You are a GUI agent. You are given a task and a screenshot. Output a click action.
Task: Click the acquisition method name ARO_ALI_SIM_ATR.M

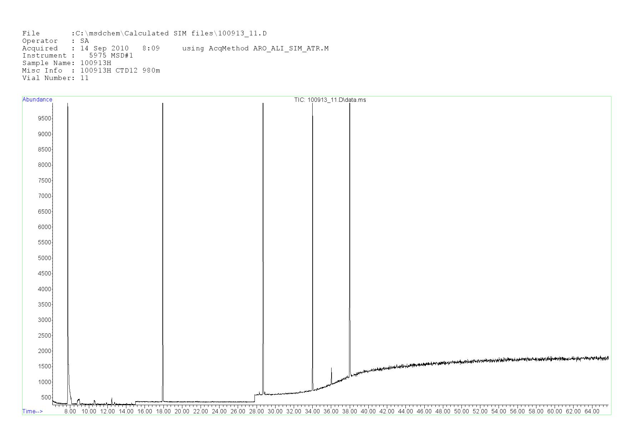click(x=291, y=48)
